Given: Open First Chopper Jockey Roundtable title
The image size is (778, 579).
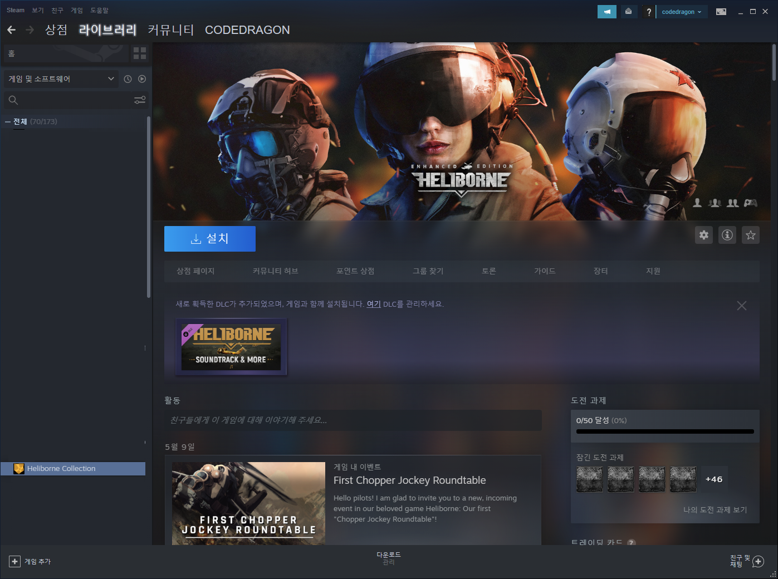Looking at the screenshot, I should [410, 480].
